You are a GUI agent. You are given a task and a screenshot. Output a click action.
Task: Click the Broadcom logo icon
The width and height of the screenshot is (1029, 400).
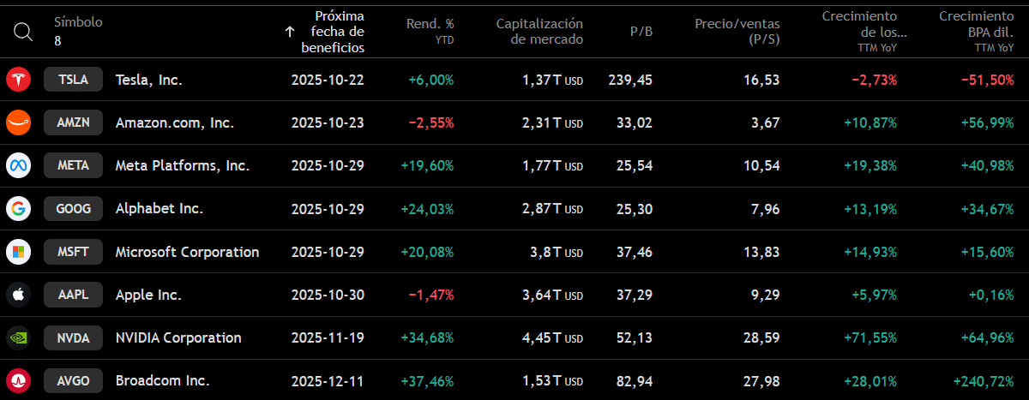click(18, 380)
